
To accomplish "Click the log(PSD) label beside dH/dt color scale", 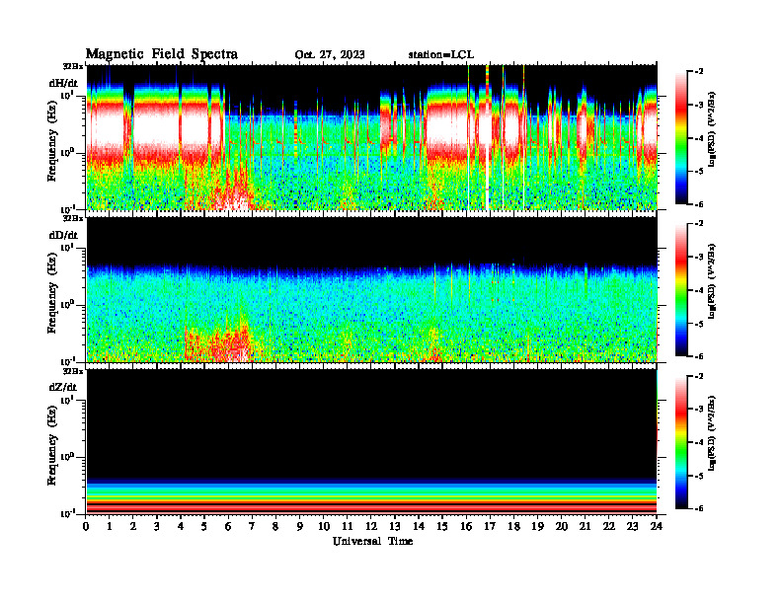I will point(712,129).
